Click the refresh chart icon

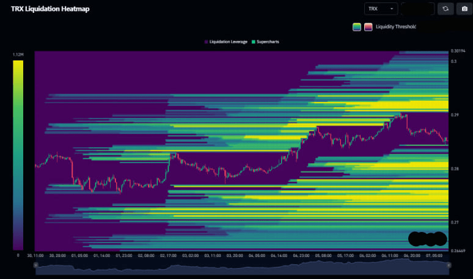446,9
